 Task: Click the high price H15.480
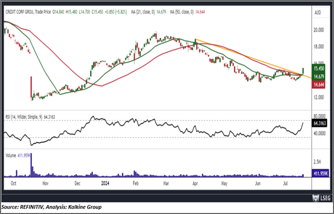[x=72, y=12]
